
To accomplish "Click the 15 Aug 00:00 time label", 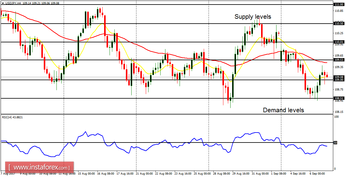I will 86,174.
